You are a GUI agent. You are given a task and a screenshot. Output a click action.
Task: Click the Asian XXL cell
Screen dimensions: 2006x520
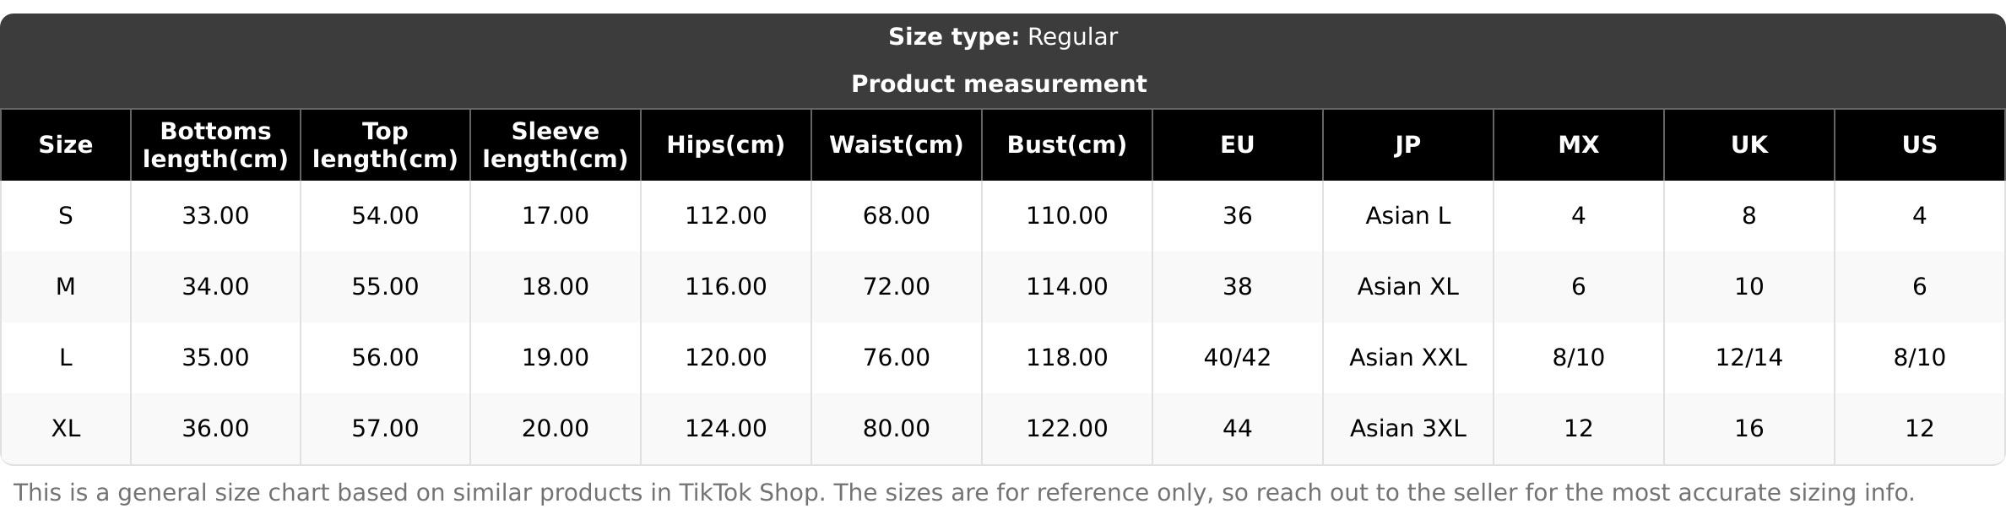pos(1408,358)
